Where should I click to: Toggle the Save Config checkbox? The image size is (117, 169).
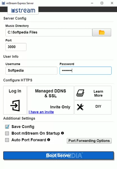point(7,127)
